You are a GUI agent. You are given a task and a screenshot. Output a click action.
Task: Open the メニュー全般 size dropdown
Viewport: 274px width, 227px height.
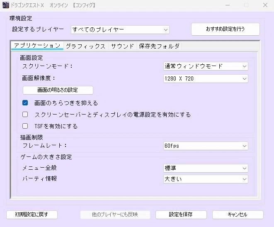tap(206, 168)
